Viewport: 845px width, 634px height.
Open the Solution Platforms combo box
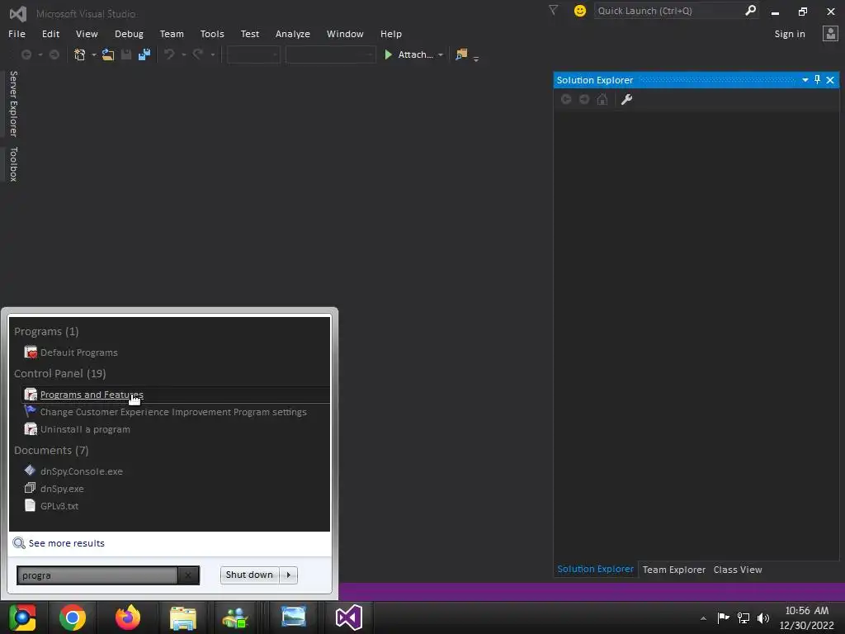click(x=330, y=54)
